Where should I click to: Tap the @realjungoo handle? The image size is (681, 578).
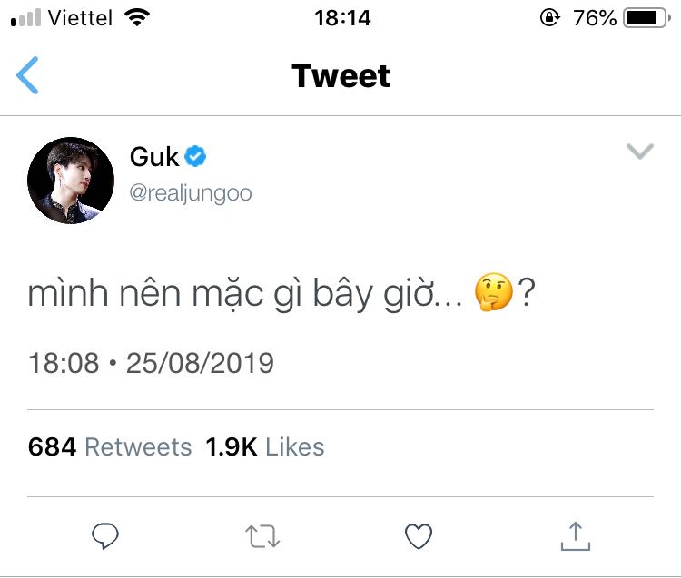point(191,193)
